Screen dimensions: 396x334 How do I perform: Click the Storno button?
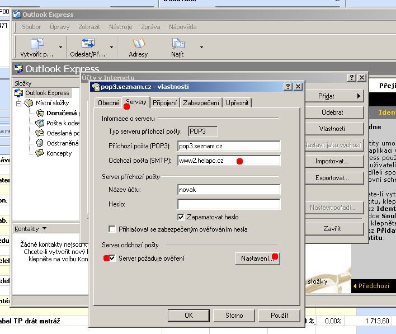coord(234,316)
